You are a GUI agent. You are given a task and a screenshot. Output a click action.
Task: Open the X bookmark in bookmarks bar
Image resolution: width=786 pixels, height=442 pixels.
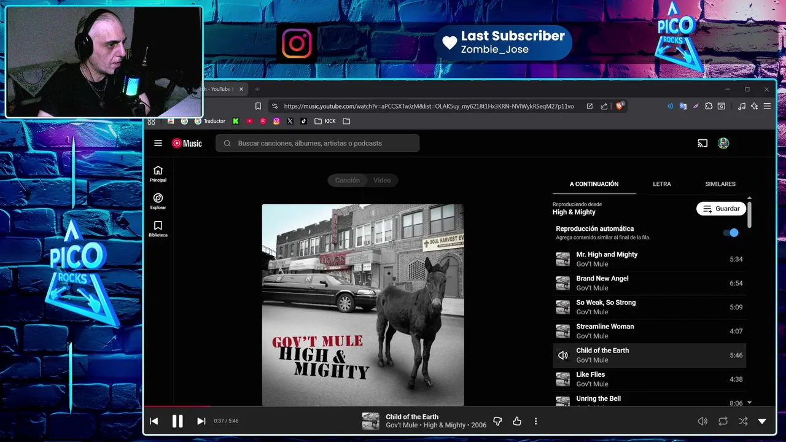[290, 121]
